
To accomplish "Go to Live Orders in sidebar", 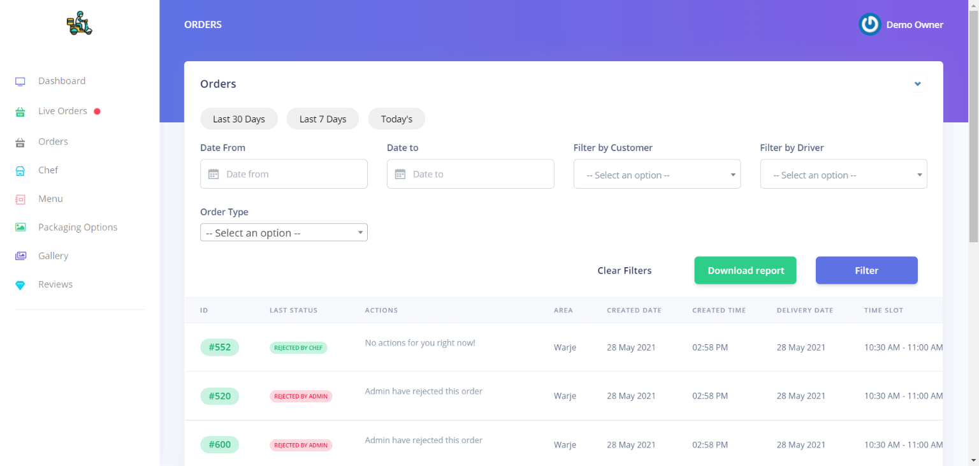I will [62, 111].
